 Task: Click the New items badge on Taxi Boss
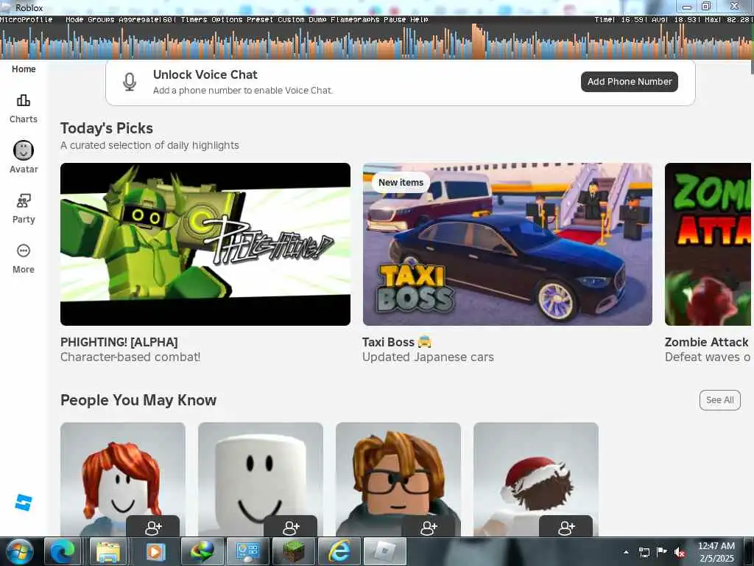coord(401,183)
